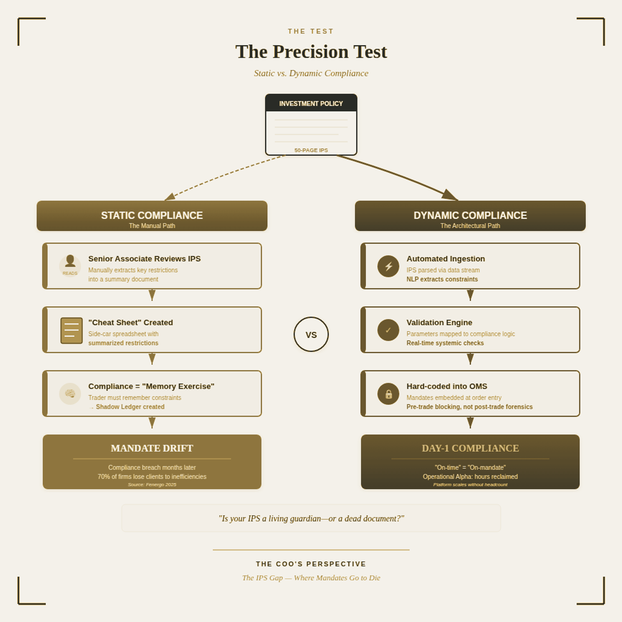This screenshot has width=622, height=622.
Task: Select the Static Compliance header banner
Action: (152, 216)
